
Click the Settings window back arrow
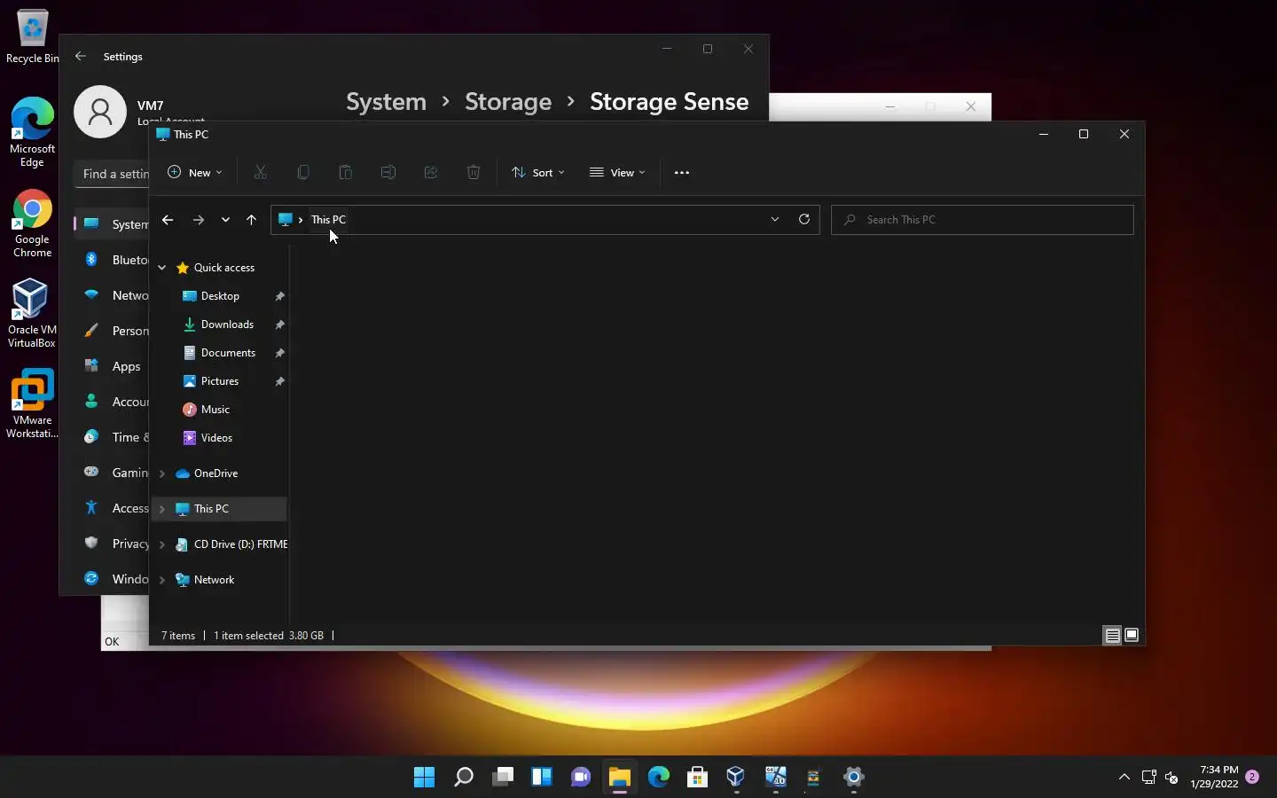pyautogui.click(x=81, y=56)
